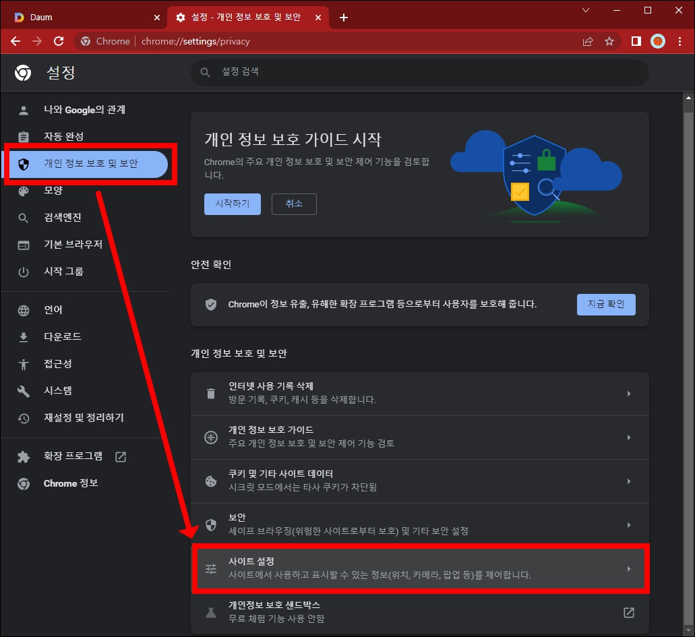Click the Chrome profile avatar in the toolbar

(657, 41)
